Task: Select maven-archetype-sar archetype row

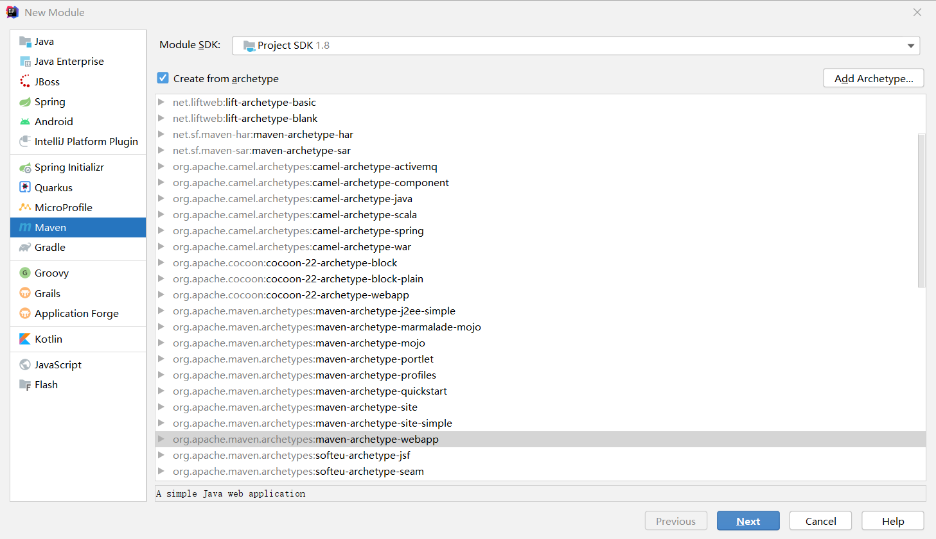Action: 540,150
